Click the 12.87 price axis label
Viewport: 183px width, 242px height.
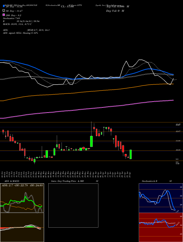point(178,131)
